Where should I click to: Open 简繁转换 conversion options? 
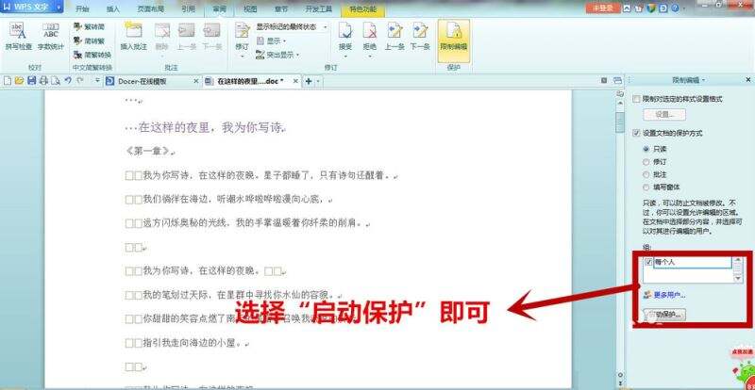click(92, 55)
